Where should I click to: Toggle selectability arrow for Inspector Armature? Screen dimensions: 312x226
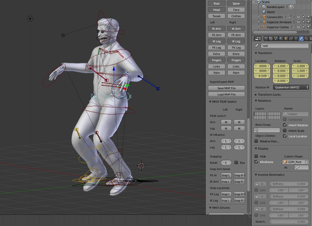coord(304,22)
